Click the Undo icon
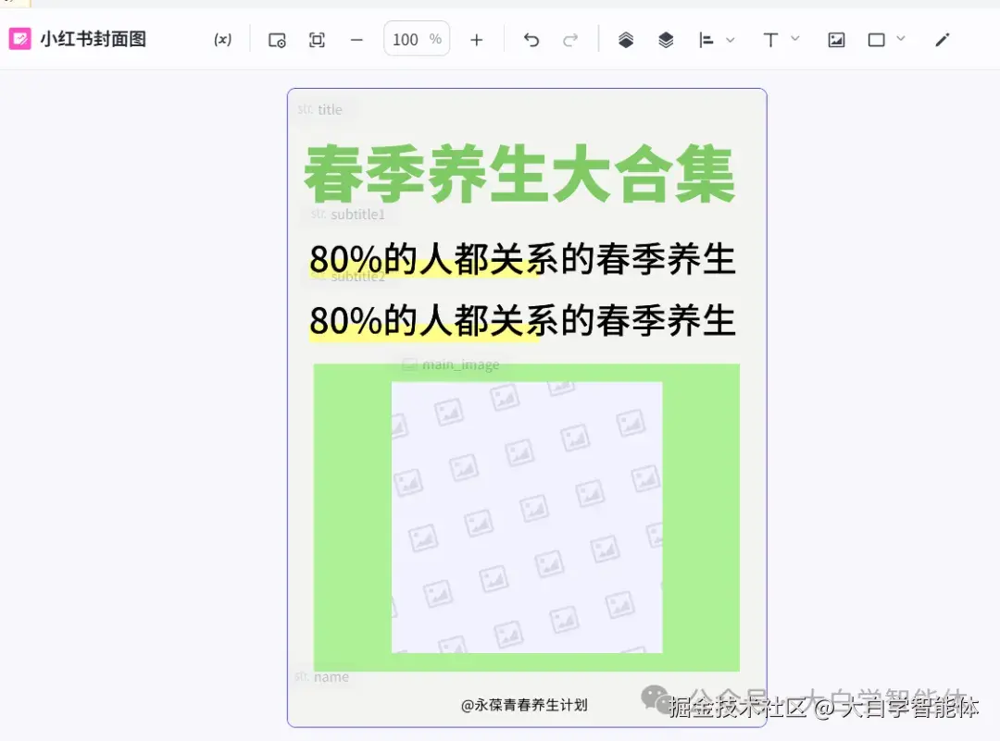 (x=530, y=39)
